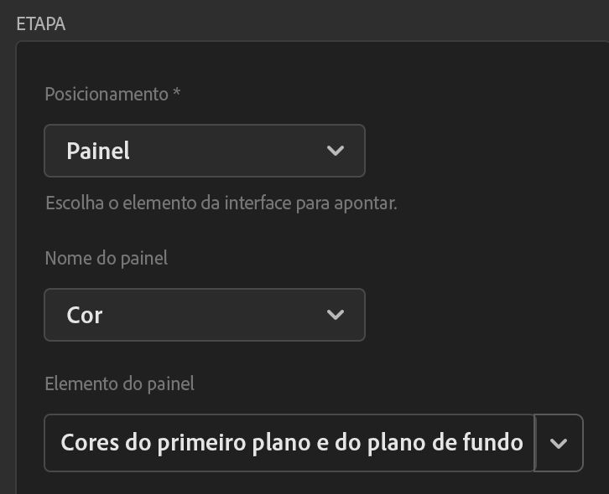Click the Posicionamento field label
609x494 pixels.
106,94
